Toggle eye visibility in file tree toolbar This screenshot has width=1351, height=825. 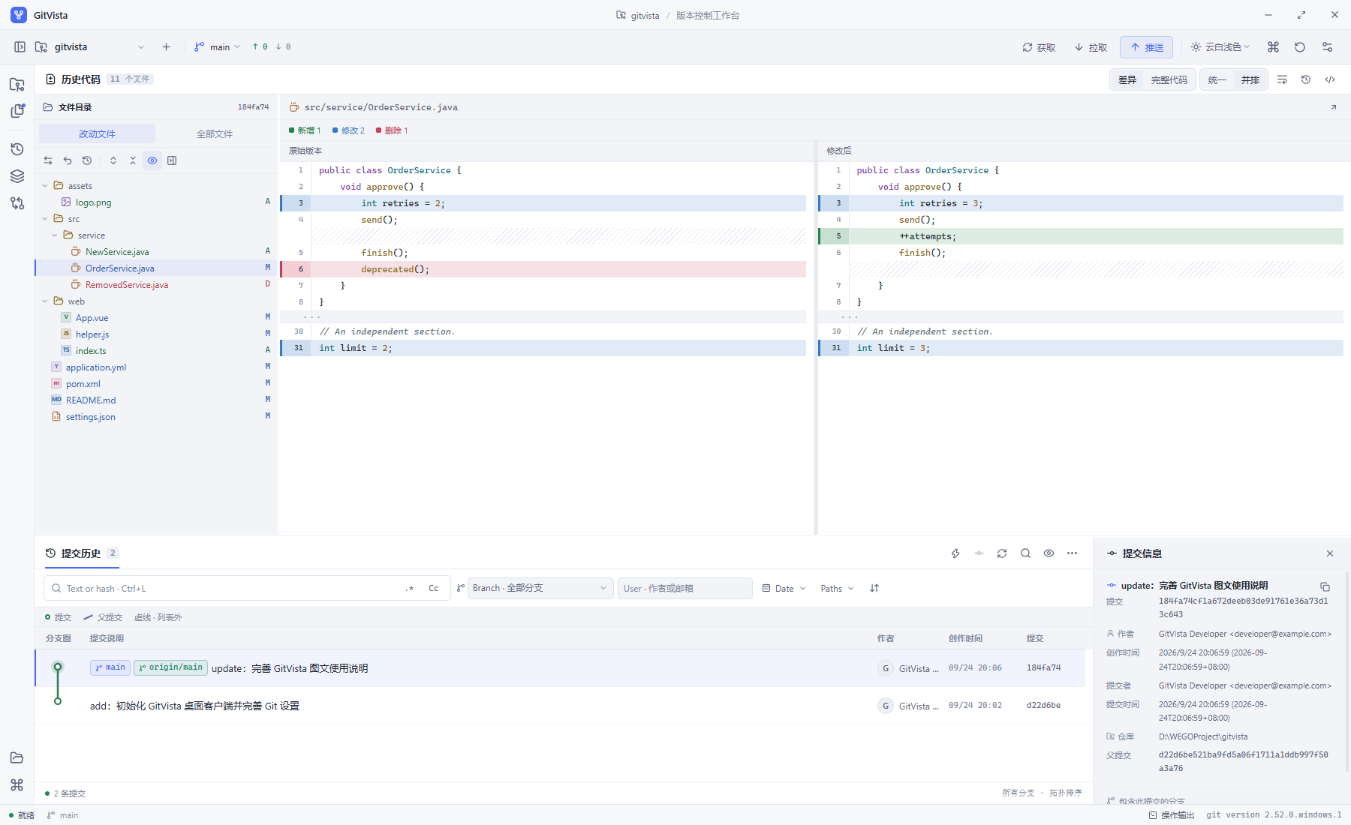[152, 160]
